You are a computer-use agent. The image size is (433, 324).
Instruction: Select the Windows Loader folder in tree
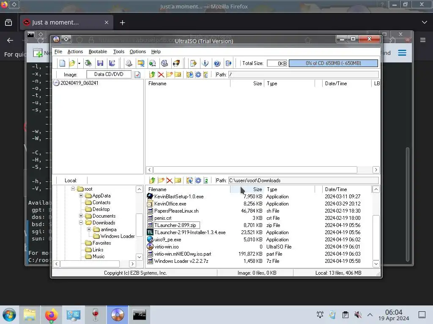point(118,236)
